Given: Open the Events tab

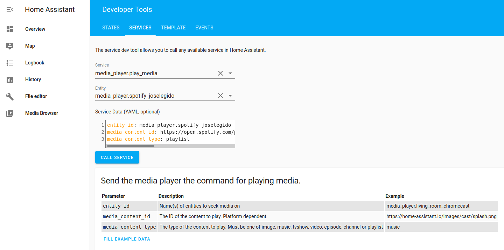Looking at the screenshot, I should [204, 28].
